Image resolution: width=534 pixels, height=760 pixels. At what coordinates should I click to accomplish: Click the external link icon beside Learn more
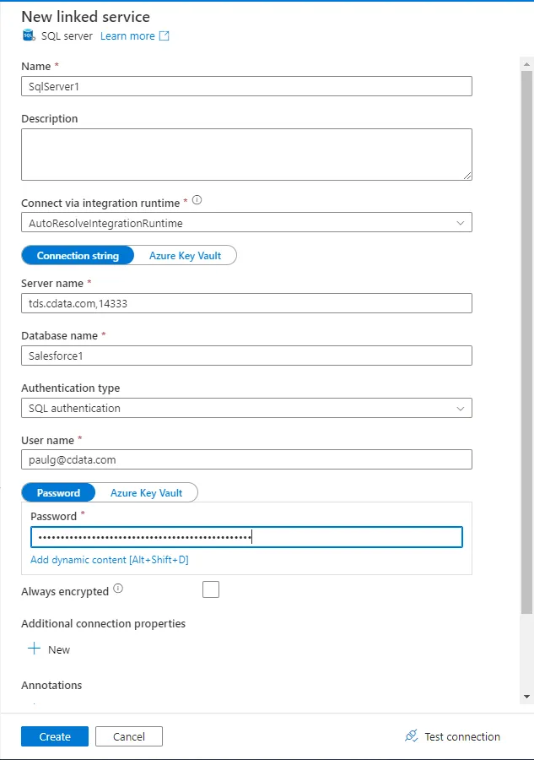(x=165, y=35)
